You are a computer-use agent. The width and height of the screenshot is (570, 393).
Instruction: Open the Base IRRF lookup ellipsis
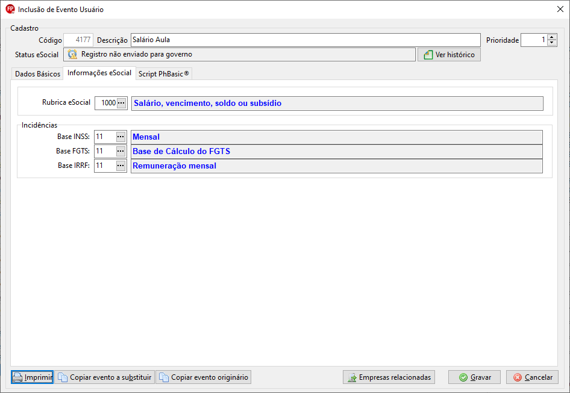point(121,166)
